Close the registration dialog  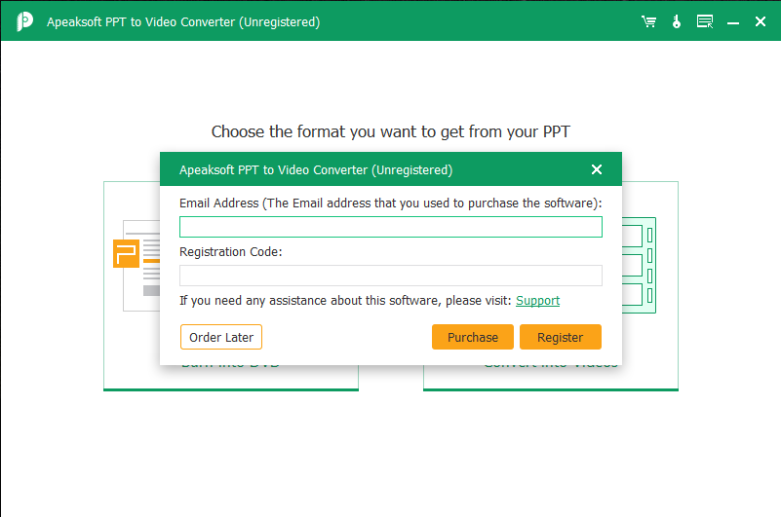point(596,169)
